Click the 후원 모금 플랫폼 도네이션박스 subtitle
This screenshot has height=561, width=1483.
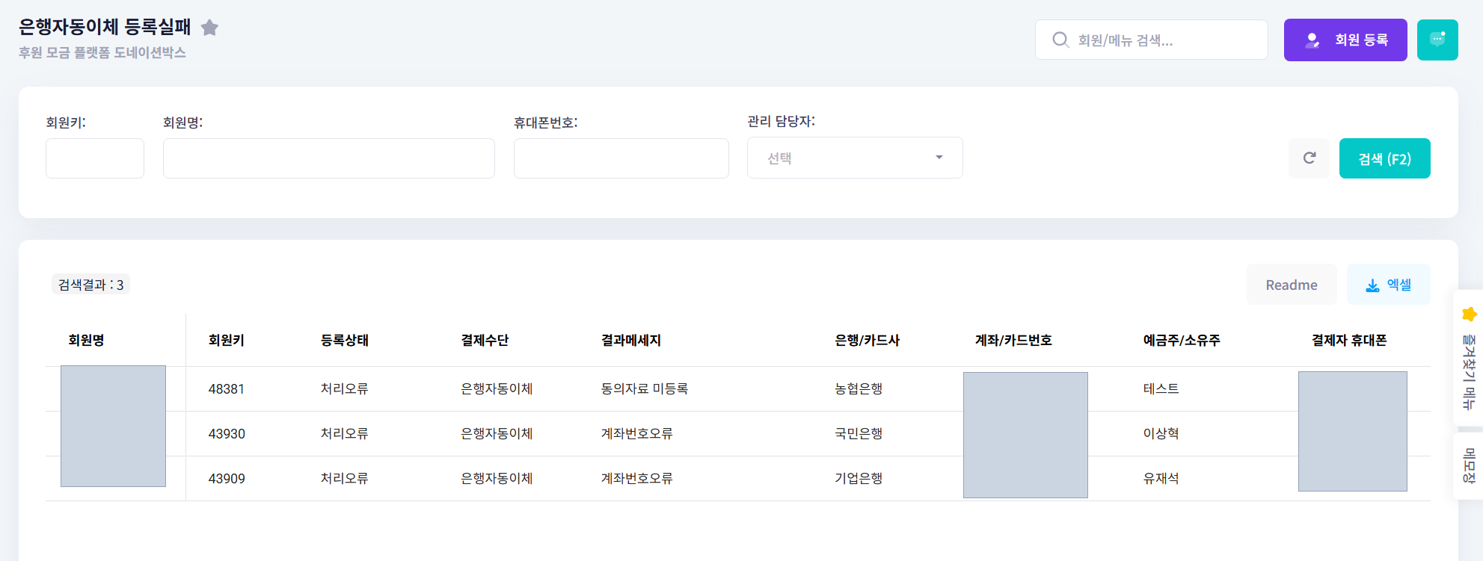[x=102, y=53]
